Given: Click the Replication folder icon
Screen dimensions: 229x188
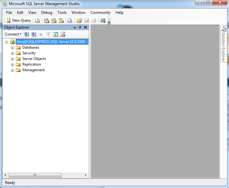Looking at the screenshot, I should click(x=18, y=64).
